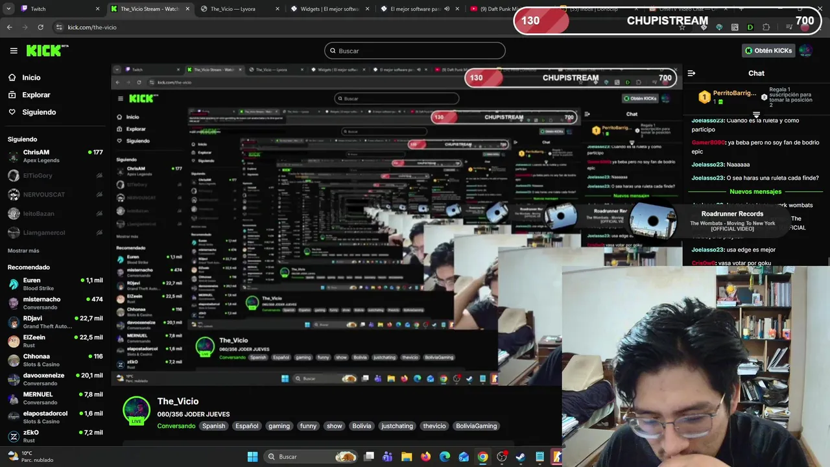The height and width of the screenshot is (467, 830).
Task: Open the ChrisAM followed channel
Action: coord(55,156)
